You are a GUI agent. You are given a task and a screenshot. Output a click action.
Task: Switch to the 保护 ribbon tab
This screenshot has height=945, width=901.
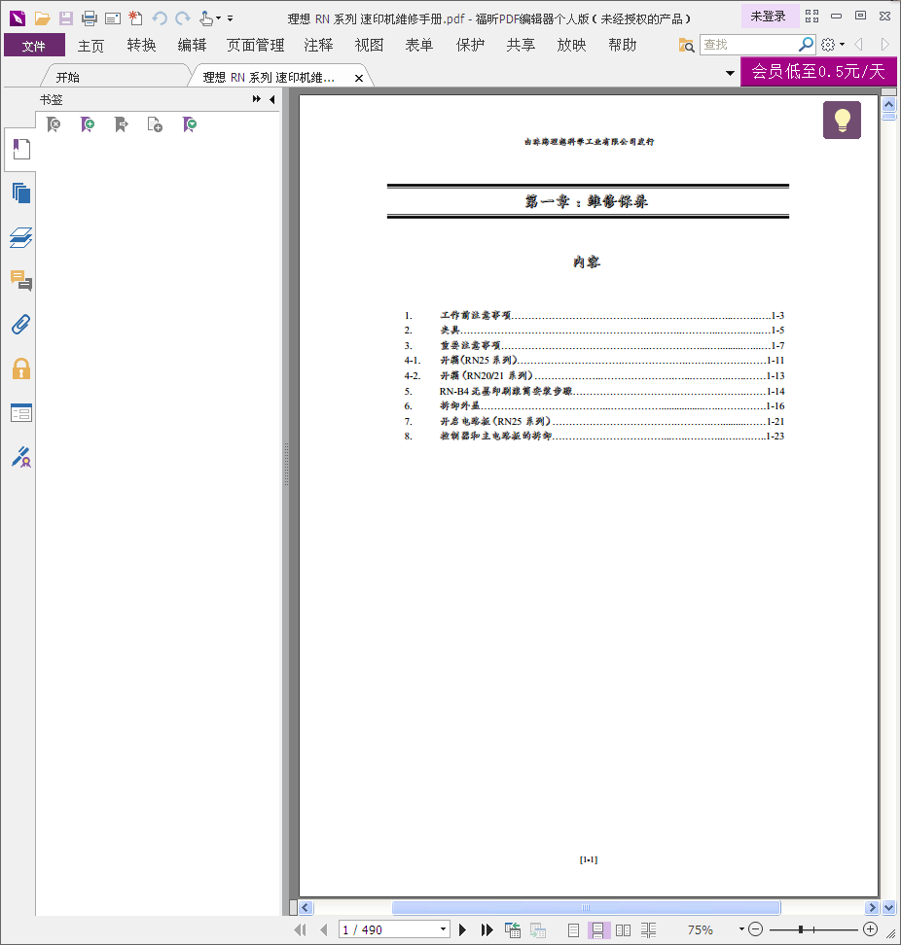[470, 45]
